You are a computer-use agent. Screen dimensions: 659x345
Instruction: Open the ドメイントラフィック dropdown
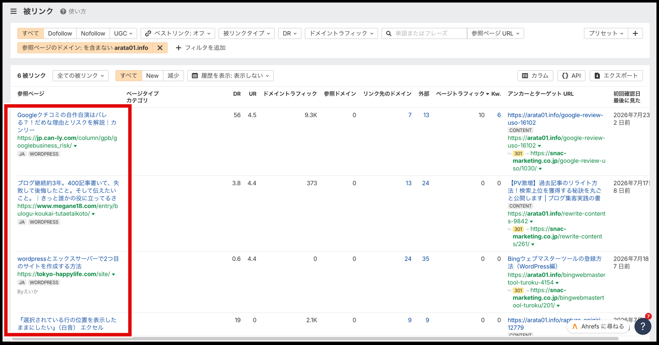341,33
